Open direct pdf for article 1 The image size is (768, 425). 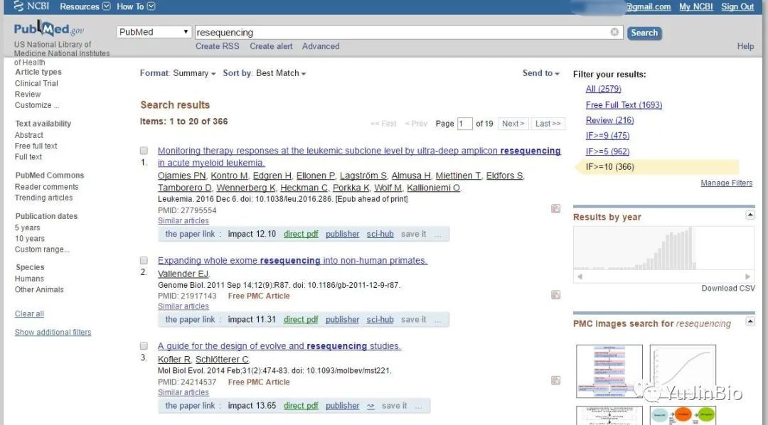click(x=301, y=234)
